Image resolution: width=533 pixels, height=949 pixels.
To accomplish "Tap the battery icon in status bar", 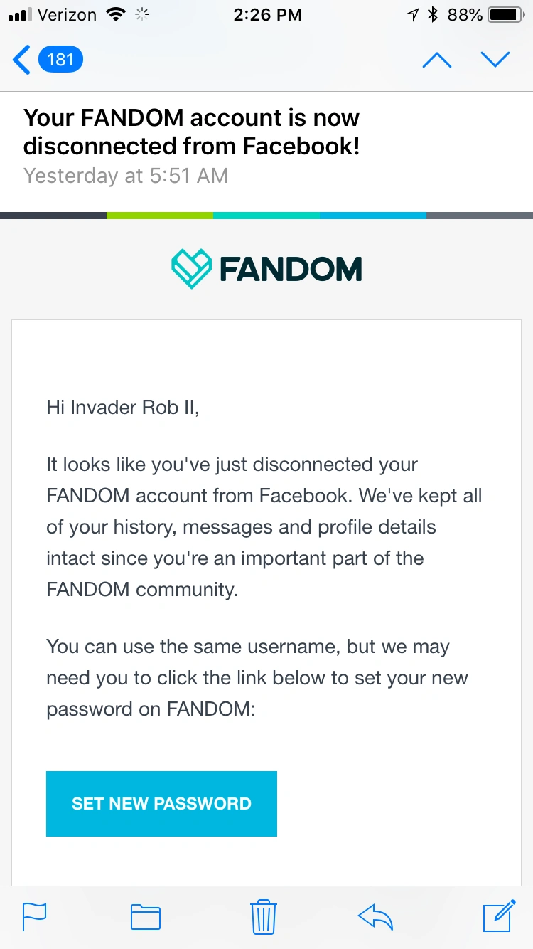I will [x=507, y=14].
